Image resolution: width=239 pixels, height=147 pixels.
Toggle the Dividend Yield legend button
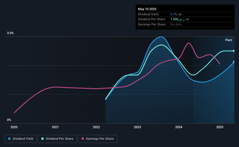pyautogui.click(x=21, y=139)
